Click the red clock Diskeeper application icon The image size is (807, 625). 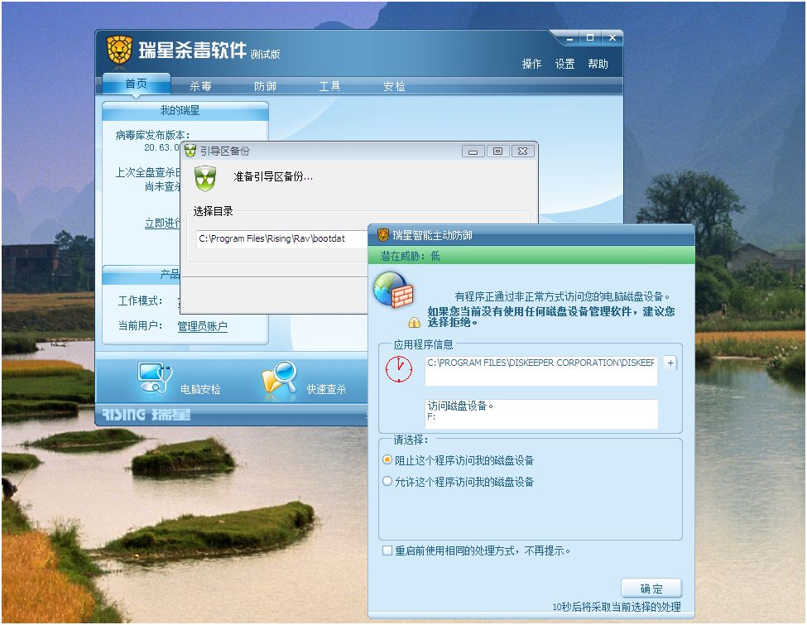[399, 368]
